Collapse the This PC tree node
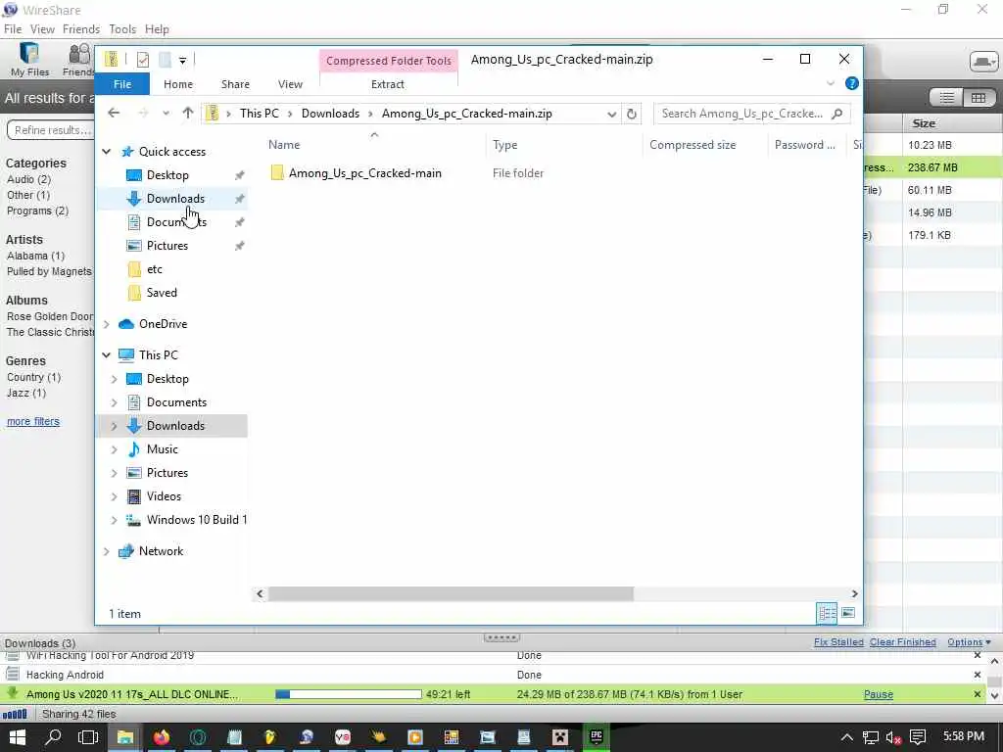 pyautogui.click(x=106, y=354)
